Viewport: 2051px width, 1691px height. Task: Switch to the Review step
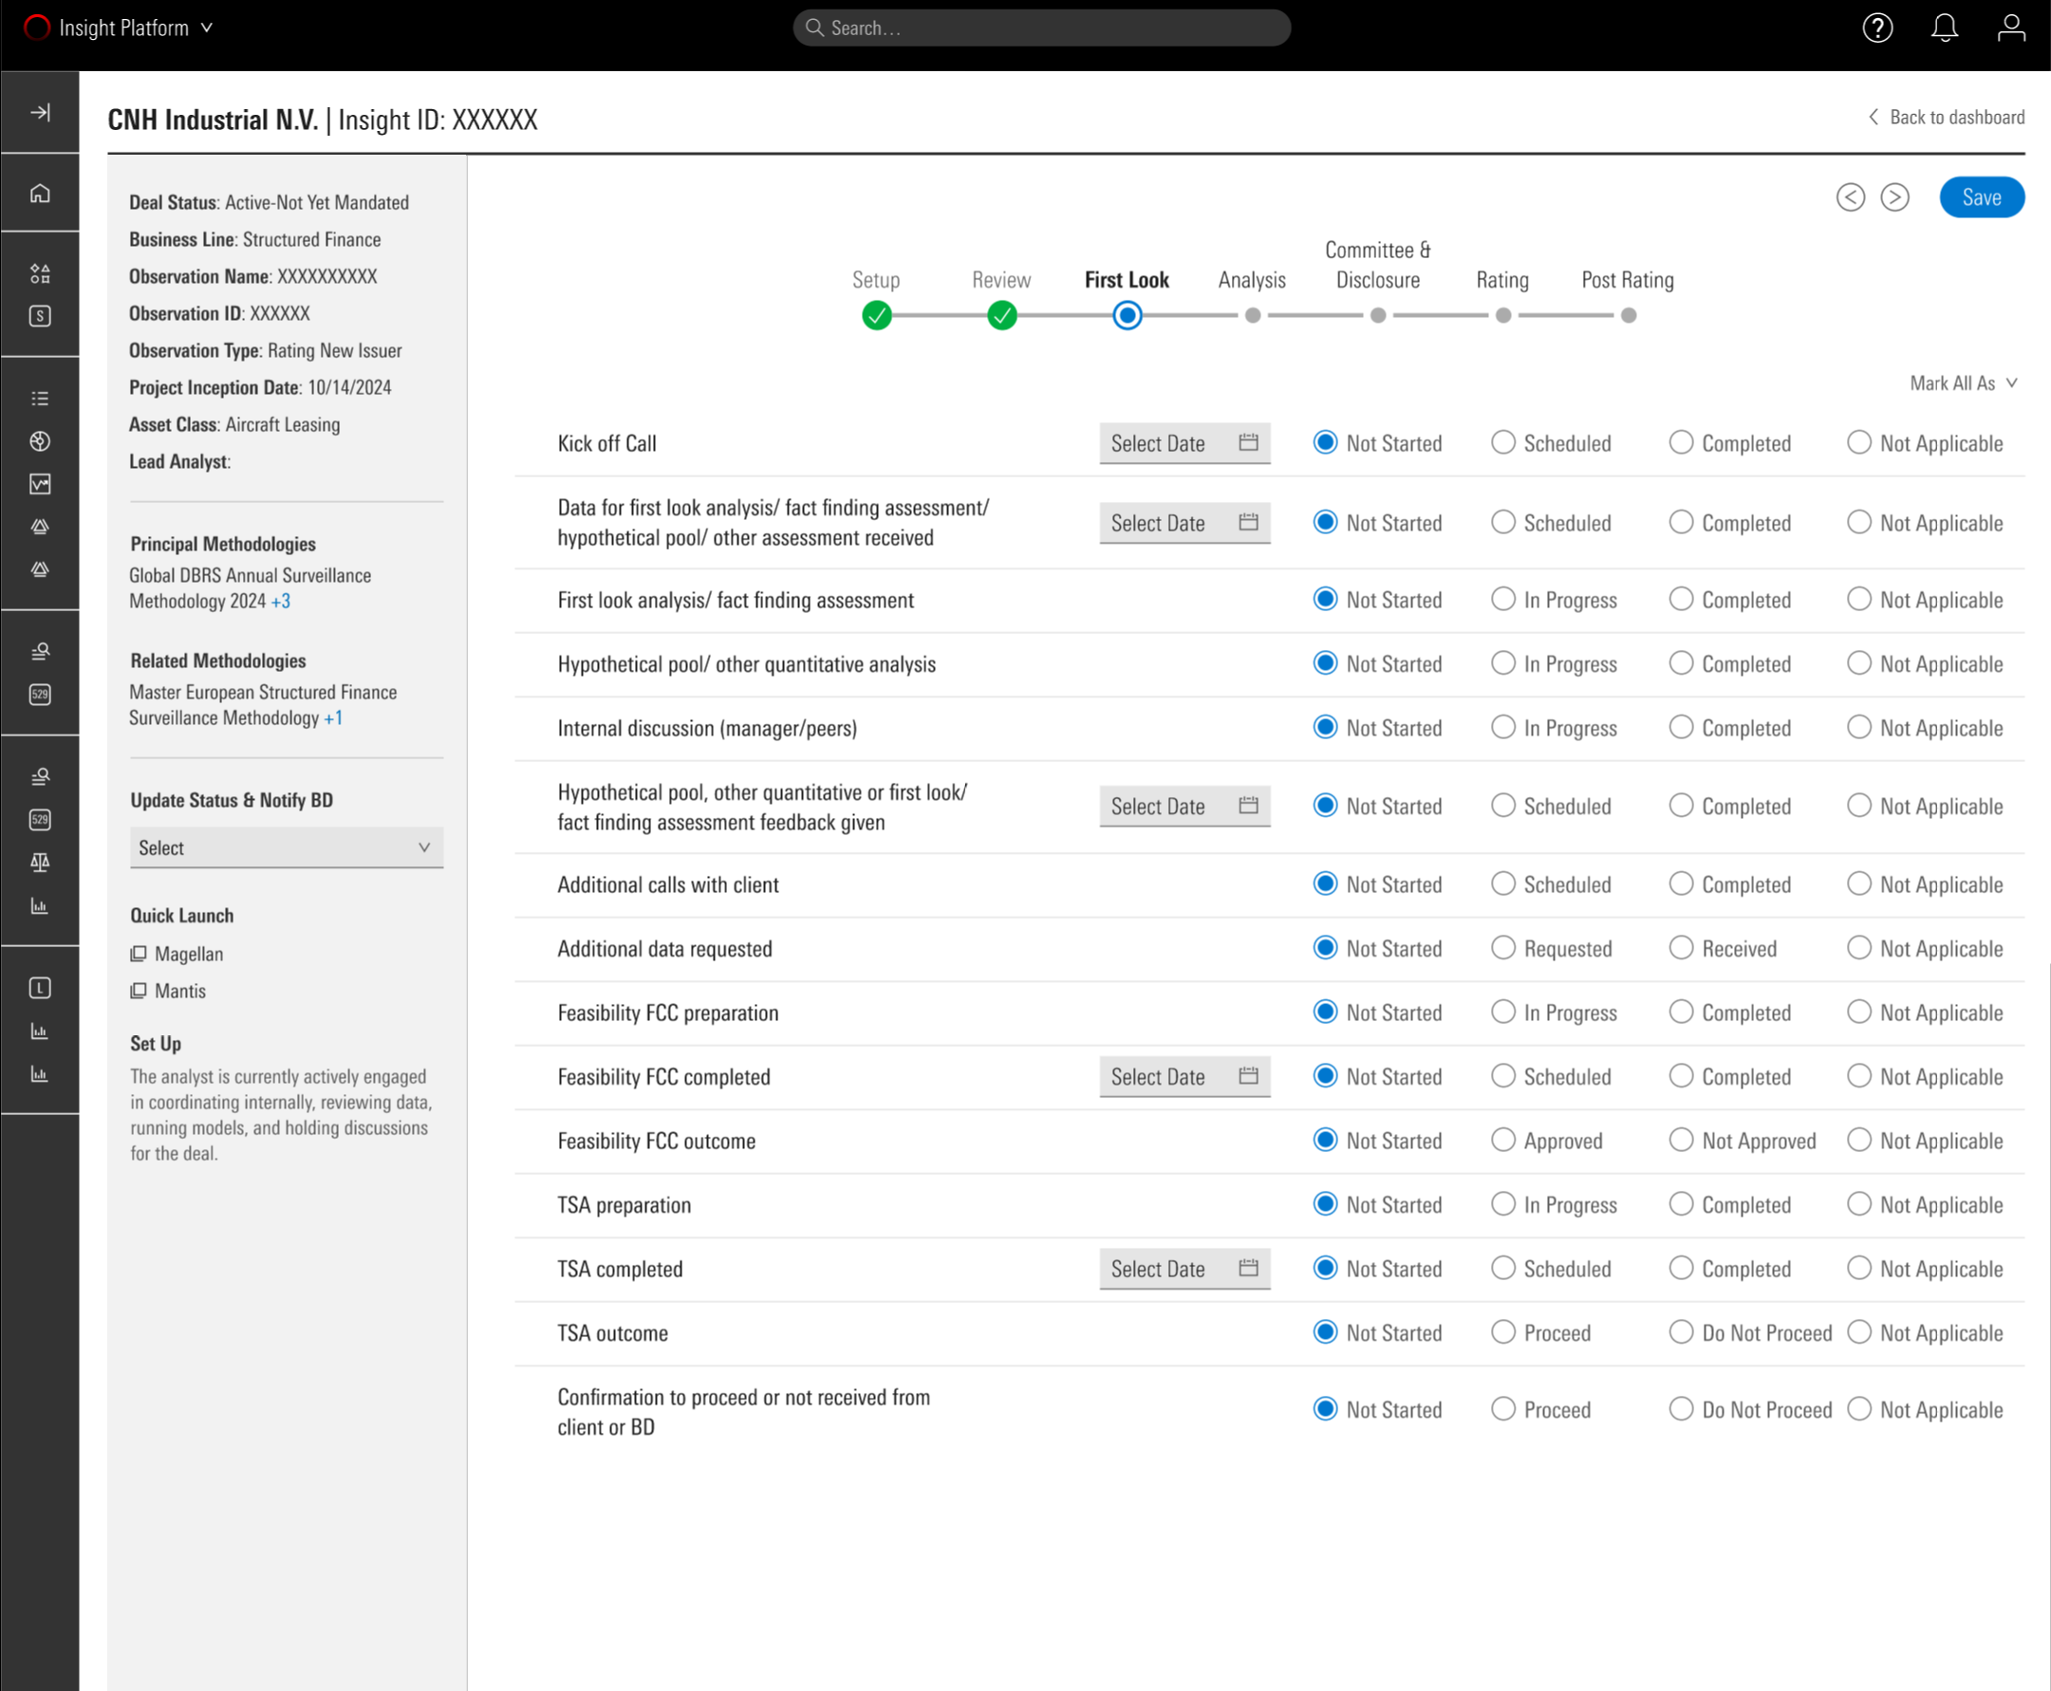(1001, 281)
